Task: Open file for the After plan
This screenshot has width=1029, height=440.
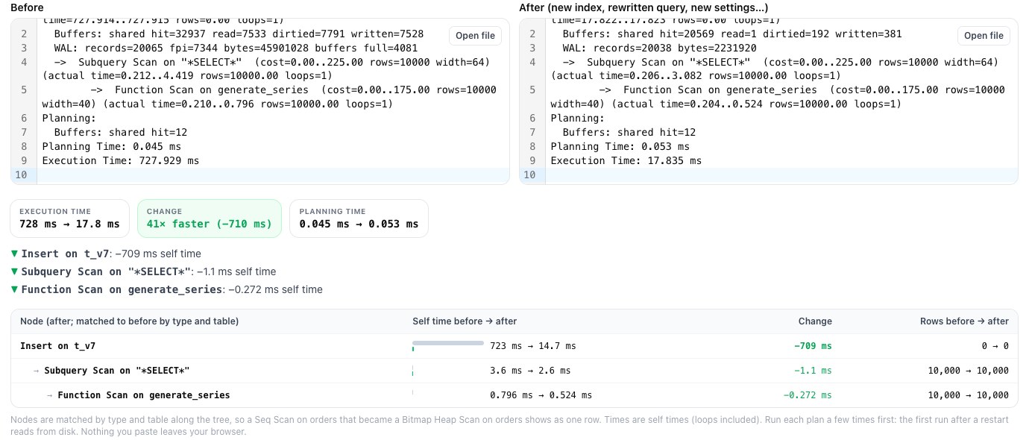Action: pos(984,36)
